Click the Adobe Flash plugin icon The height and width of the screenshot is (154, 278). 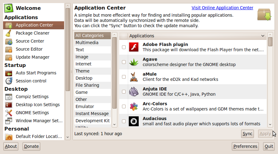click(133, 47)
